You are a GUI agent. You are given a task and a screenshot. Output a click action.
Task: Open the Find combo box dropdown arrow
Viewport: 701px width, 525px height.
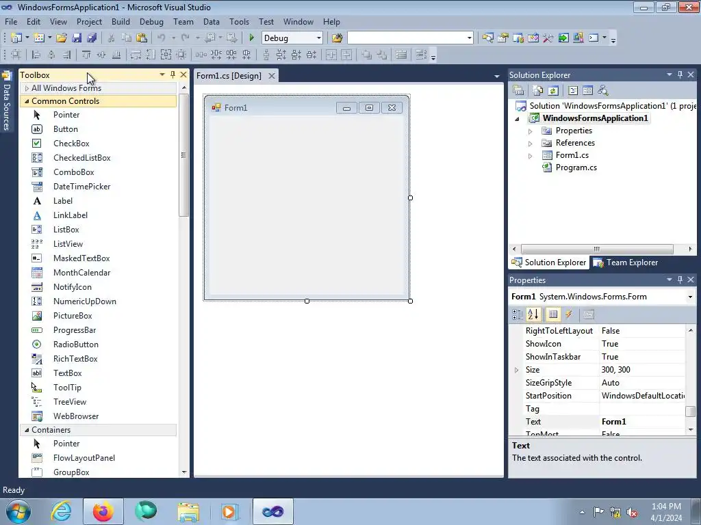pyautogui.click(x=469, y=38)
